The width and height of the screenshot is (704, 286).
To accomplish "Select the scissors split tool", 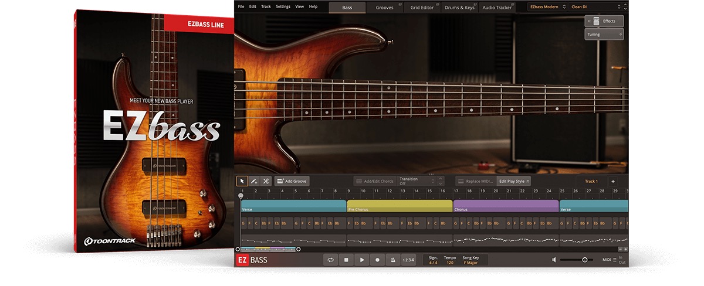I will coord(266,181).
